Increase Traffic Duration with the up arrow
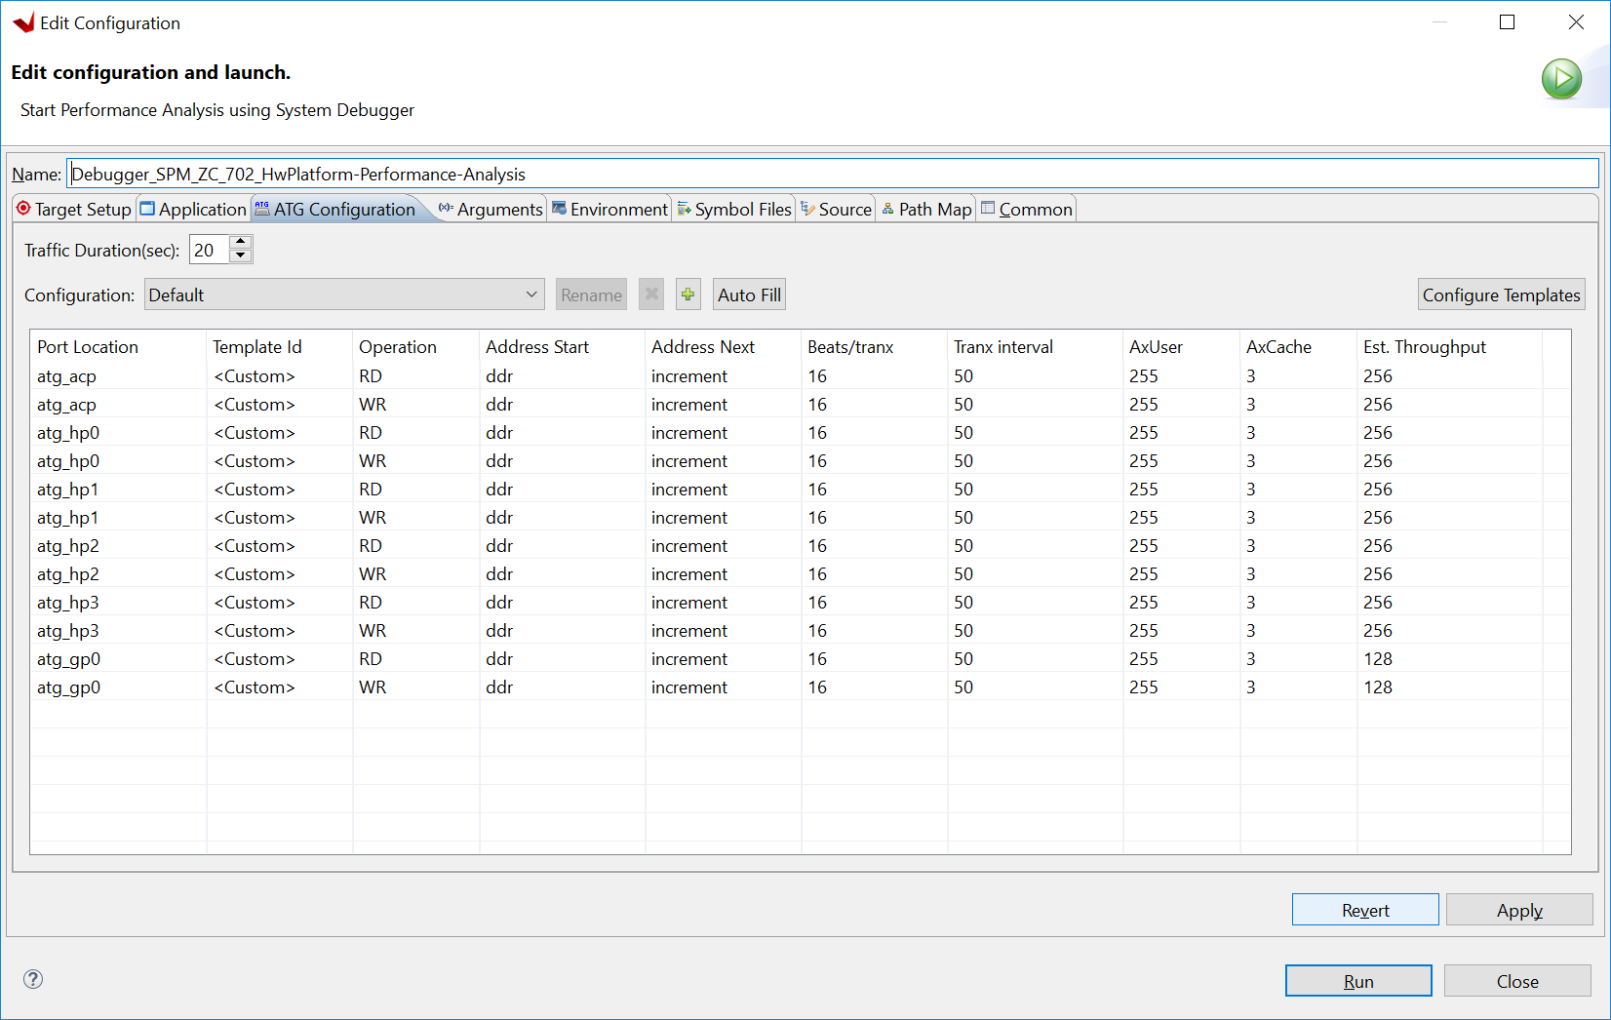This screenshot has width=1611, height=1020. coord(240,243)
